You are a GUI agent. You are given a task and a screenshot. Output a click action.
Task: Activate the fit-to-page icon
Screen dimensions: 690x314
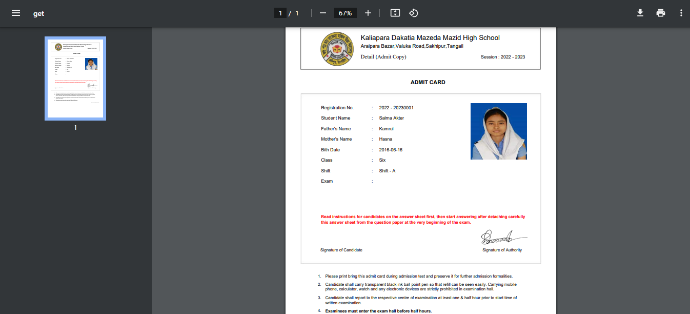(x=395, y=13)
